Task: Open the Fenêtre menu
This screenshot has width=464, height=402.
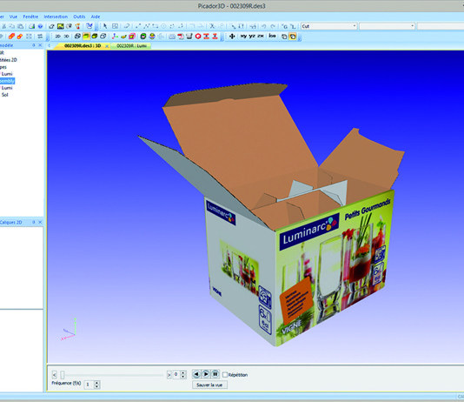Action: click(30, 17)
